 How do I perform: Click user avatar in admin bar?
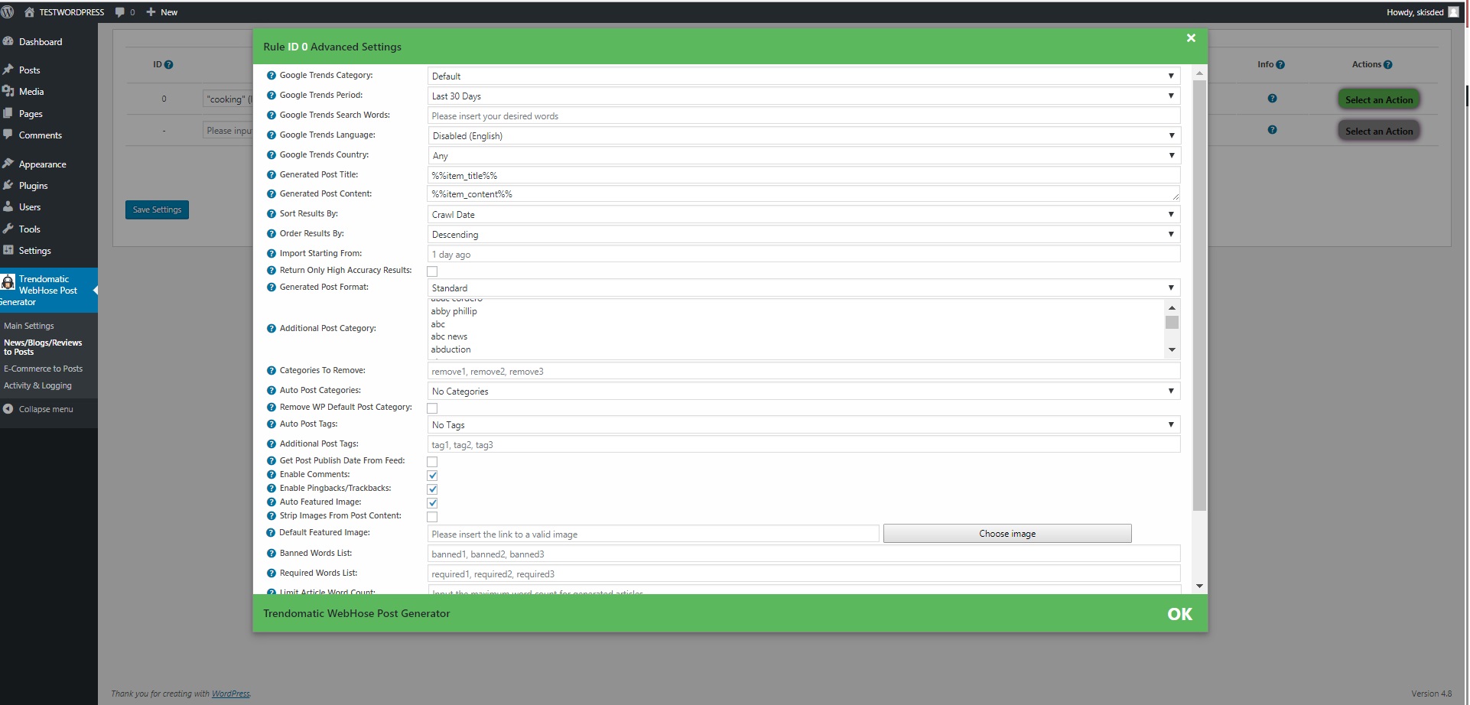click(x=1453, y=12)
